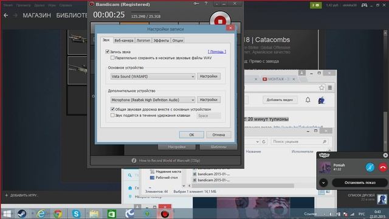Switch to the Веб-камера tab
The height and width of the screenshot is (219, 389).
(x=124, y=40)
